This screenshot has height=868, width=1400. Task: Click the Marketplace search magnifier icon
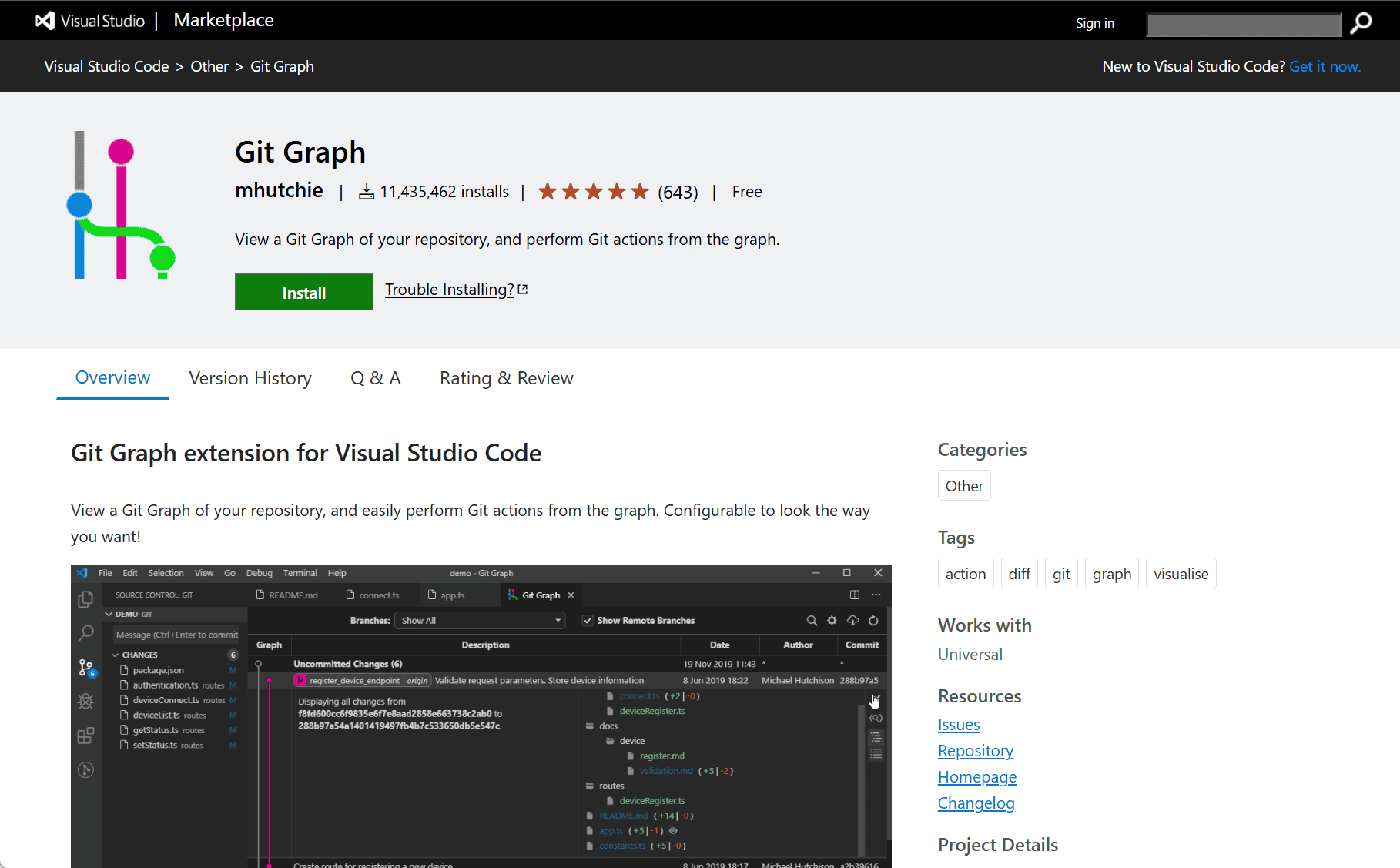1361,24
